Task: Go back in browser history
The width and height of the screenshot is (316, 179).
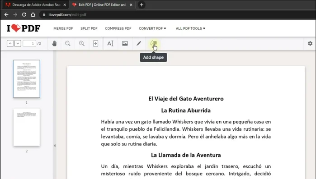Action: (6, 14)
